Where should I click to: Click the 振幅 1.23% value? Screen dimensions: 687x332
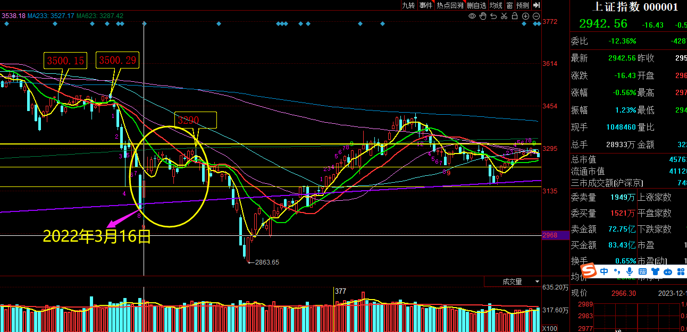pos(625,110)
